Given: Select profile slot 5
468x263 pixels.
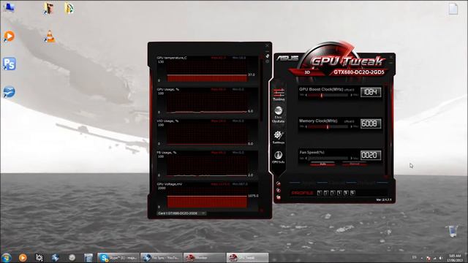Looking at the screenshot, I should [x=346, y=193].
